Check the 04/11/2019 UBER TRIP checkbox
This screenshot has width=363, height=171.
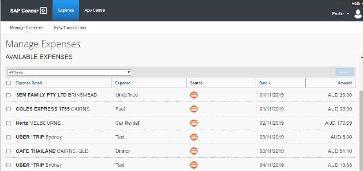(x=9, y=165)
